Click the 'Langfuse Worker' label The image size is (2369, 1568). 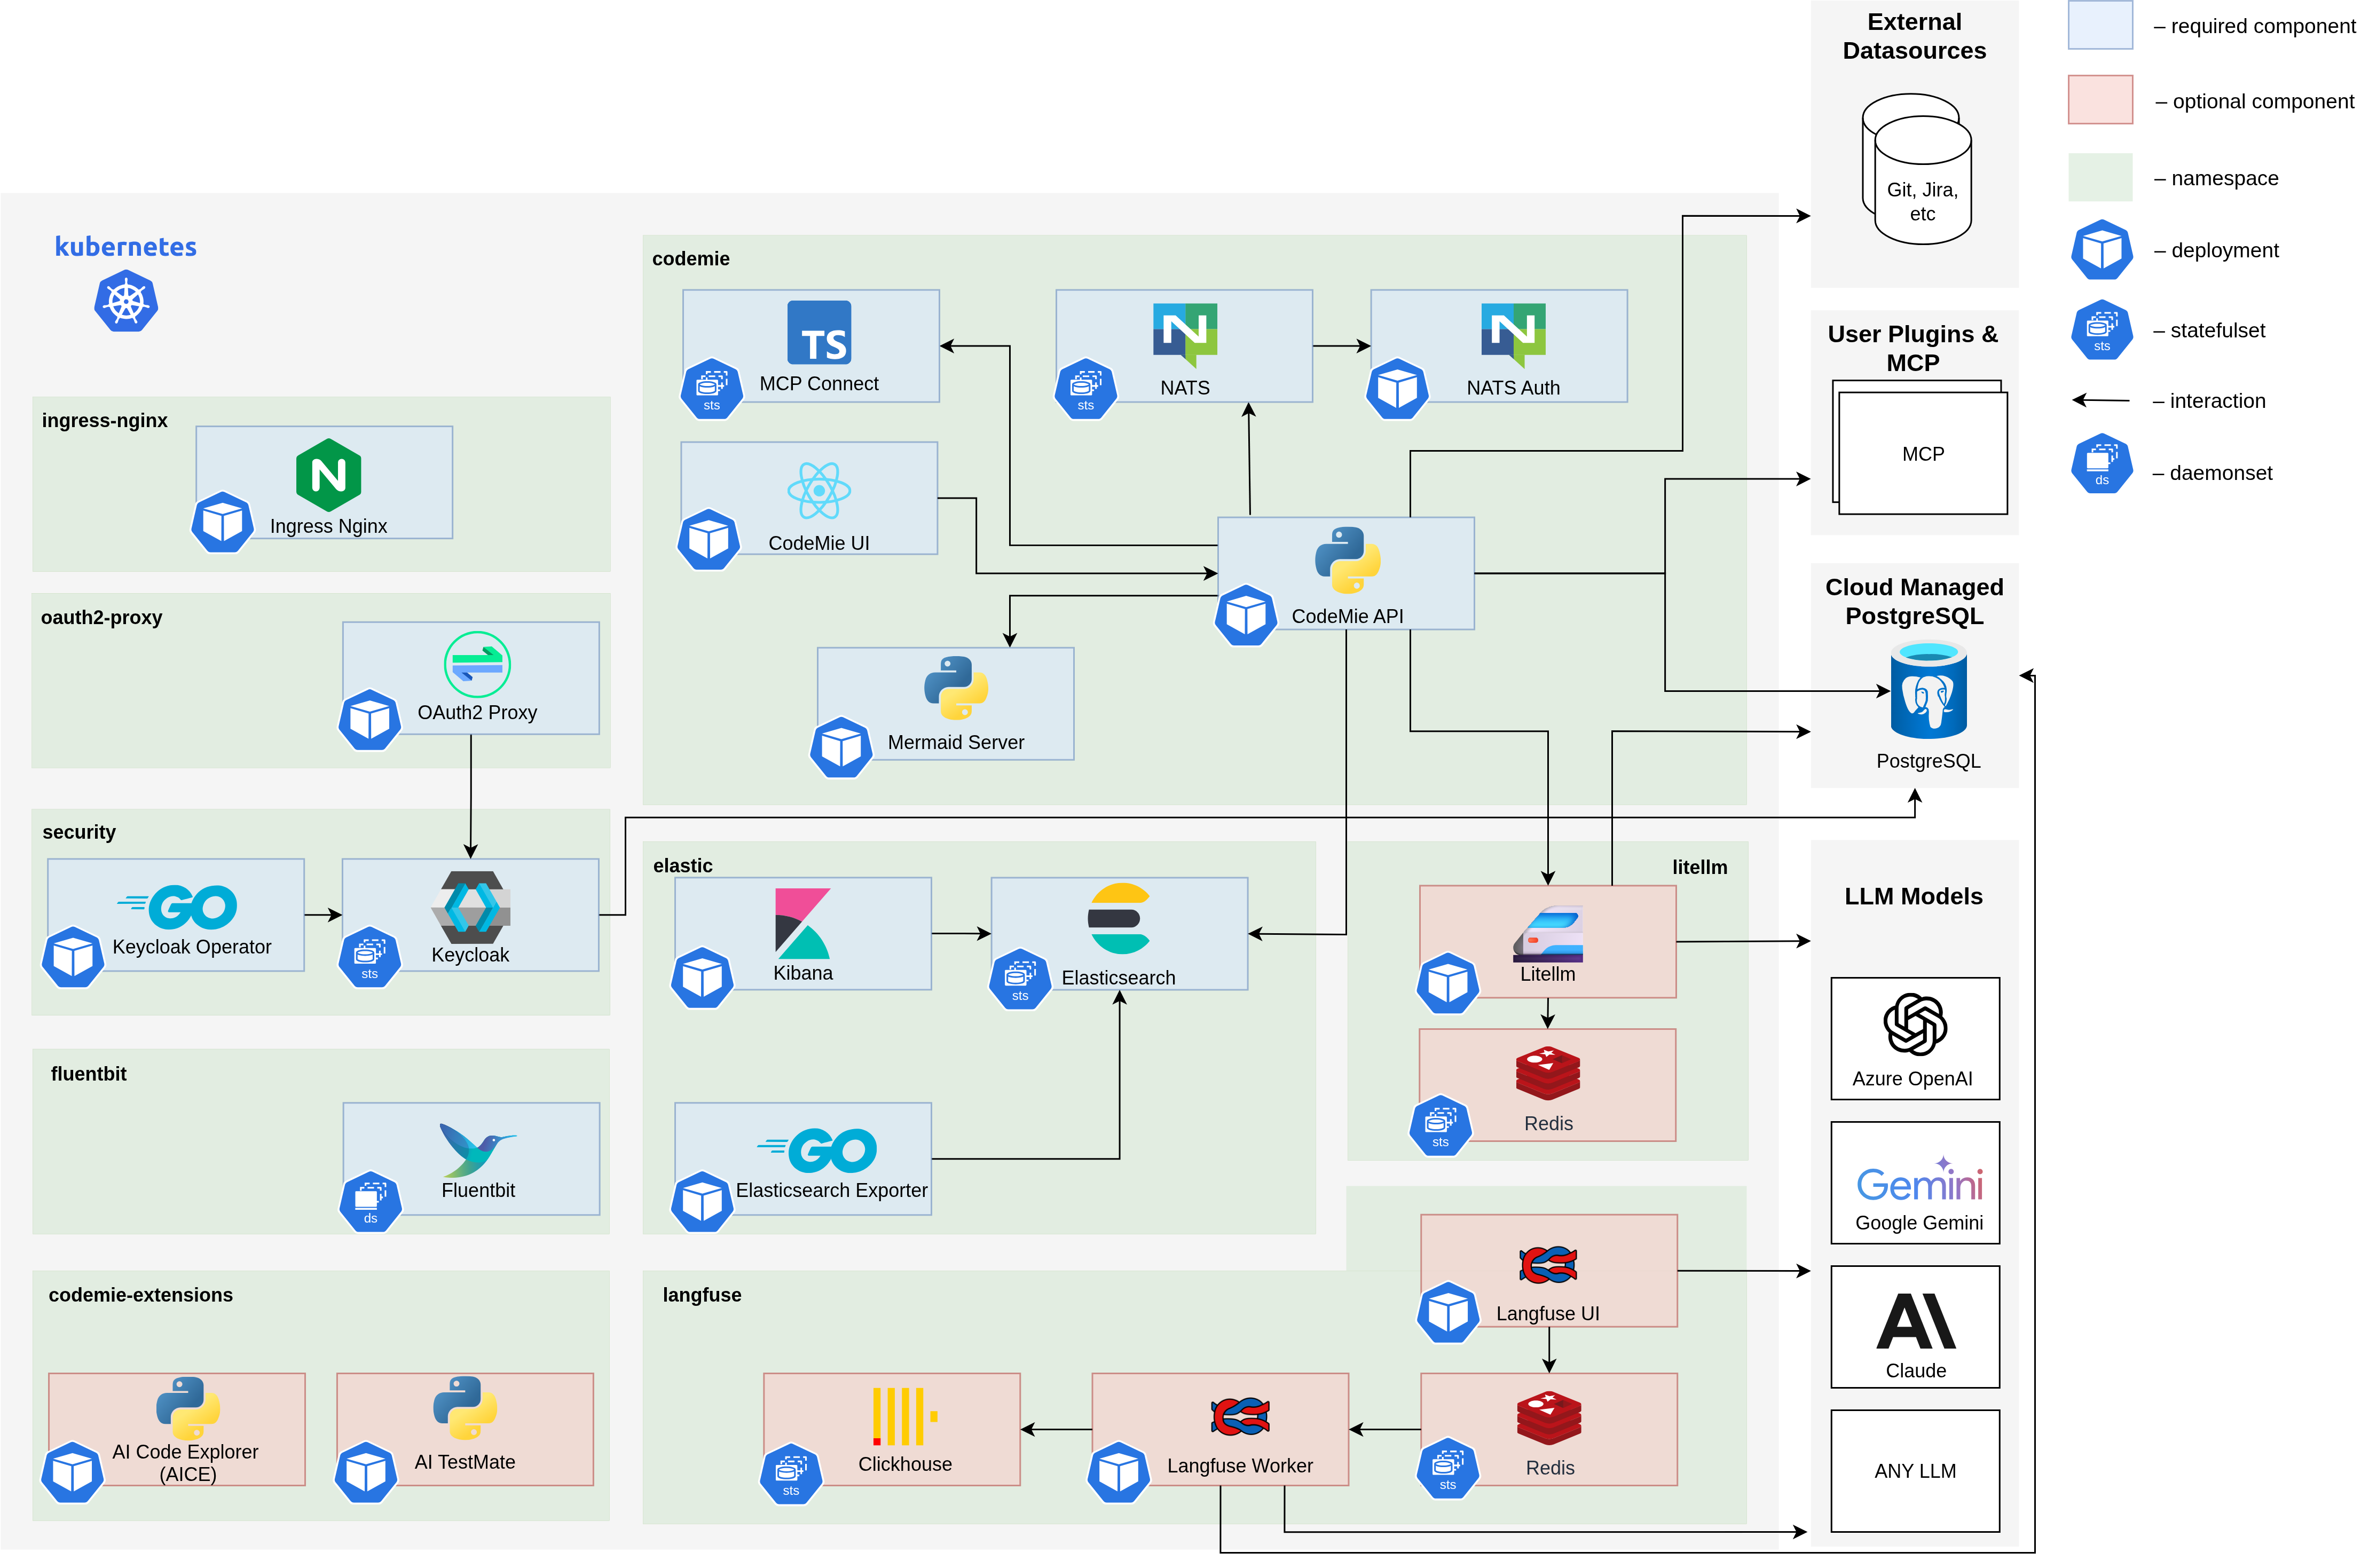pyautogui.click(x=1240, y=1465)
